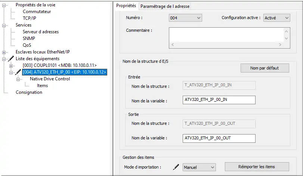This screenshot has height=176, width=303.
Task: Switch to Paramétrage de l adresse tab
Action: pos(165,6)
